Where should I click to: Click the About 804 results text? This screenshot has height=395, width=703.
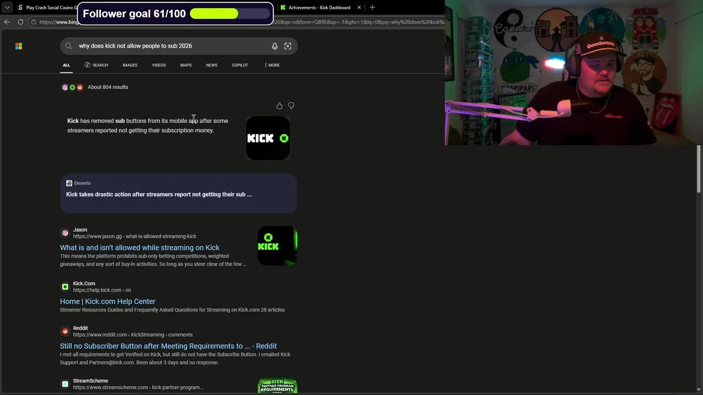tap(108, 87)
